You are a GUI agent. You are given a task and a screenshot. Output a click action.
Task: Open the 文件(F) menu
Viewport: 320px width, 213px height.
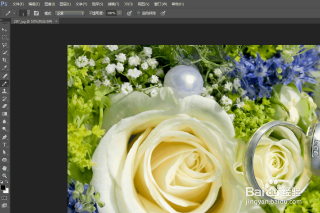pos(18,4)
